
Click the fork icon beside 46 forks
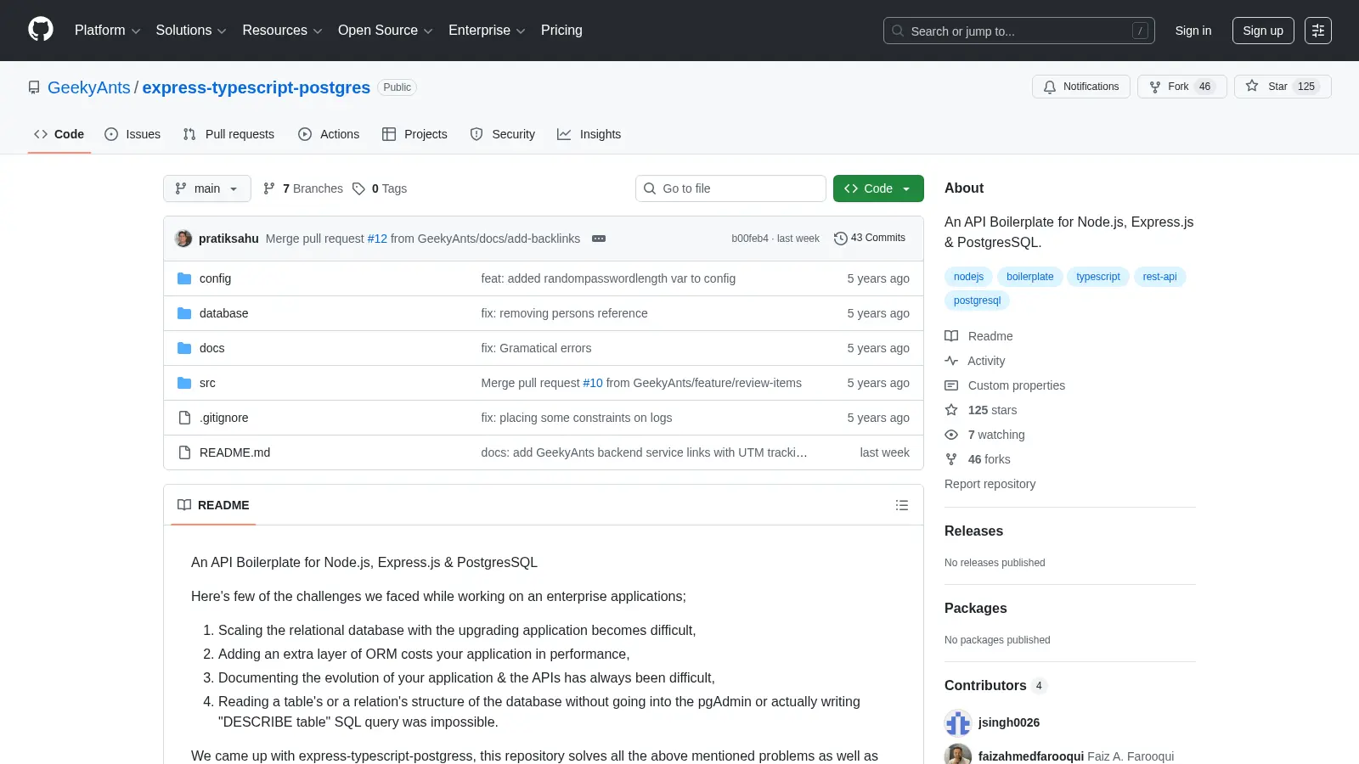pyautogui.click(x=951, y=459)
